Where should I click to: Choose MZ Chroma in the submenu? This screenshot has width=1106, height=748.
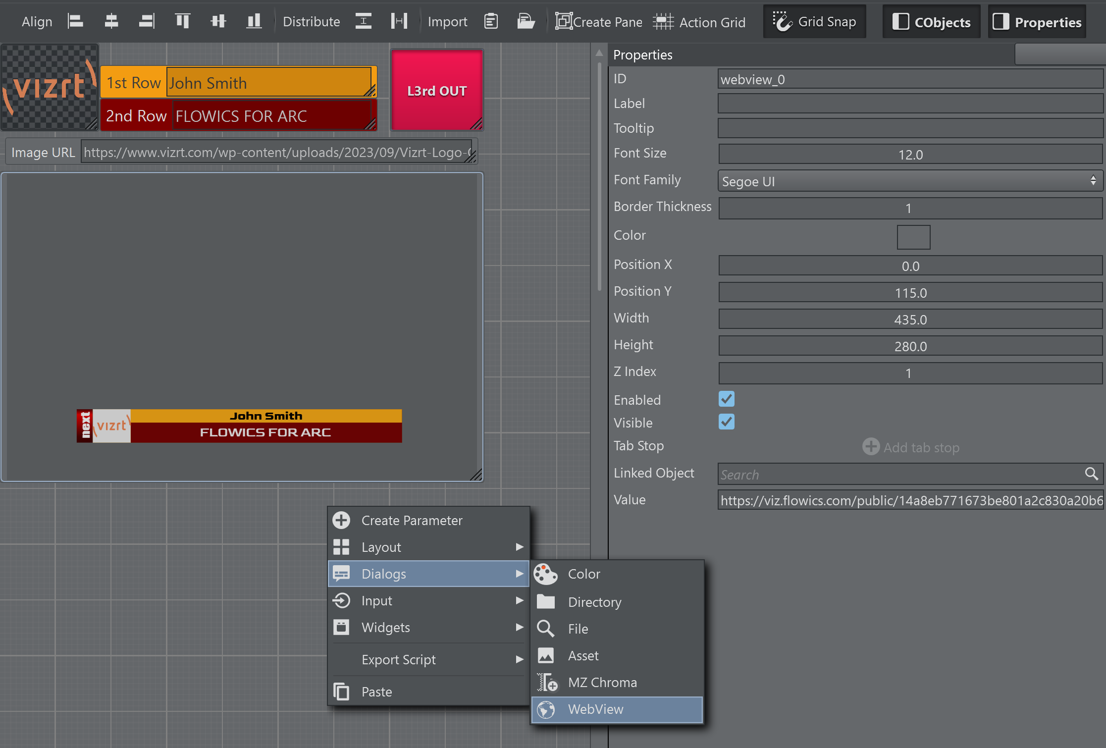coord(617,683)
